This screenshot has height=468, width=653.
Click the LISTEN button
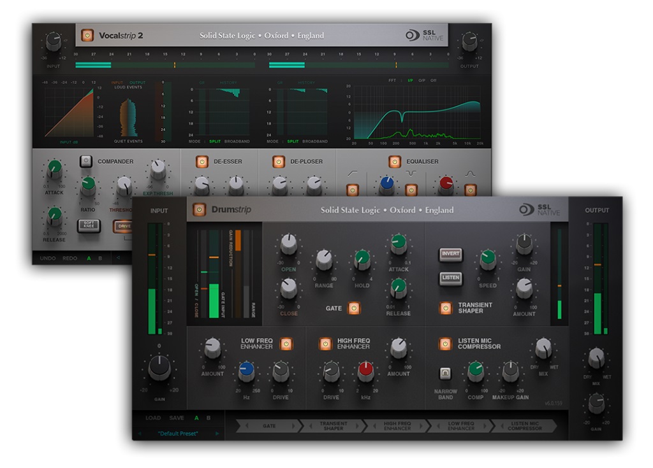tap(451, 278)
